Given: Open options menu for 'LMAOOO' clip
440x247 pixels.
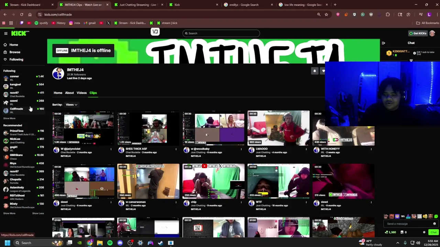Looking at the screenshot, I should [x=306, y=149].
